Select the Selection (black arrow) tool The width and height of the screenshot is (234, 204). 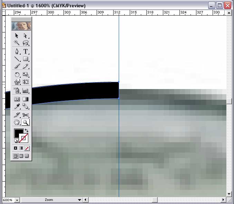[17, 36]
